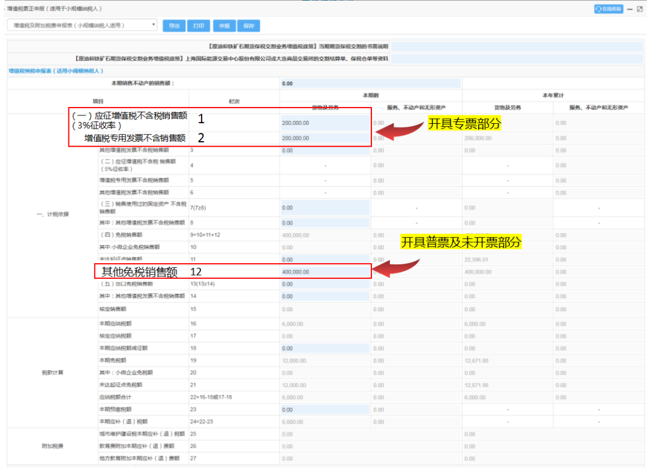Edit row 18 本期应纳税额减征额 field

(325, 348)
